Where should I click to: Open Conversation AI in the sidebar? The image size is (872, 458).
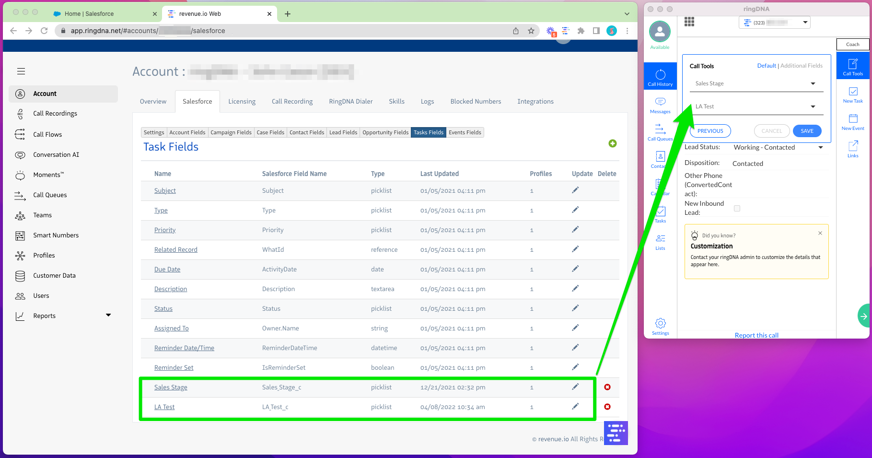(56, 154)
